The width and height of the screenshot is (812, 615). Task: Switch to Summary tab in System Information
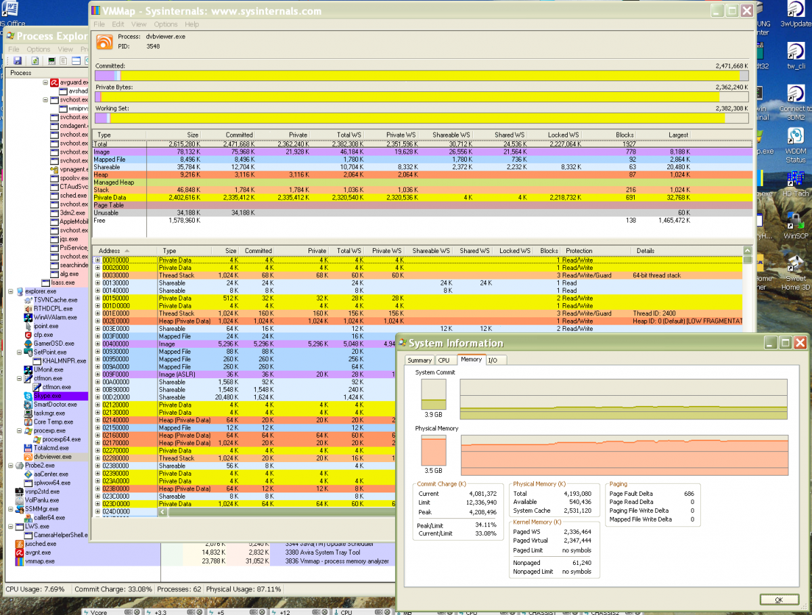coord(420,360)
